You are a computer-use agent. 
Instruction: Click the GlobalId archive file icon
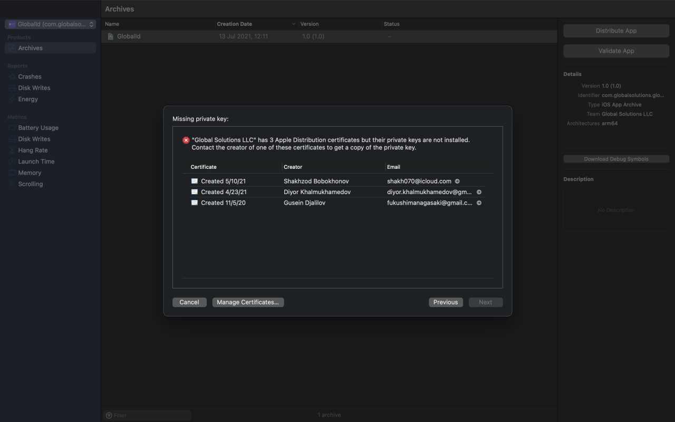pyautogui.click(x=111, y=36)
